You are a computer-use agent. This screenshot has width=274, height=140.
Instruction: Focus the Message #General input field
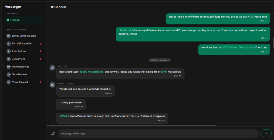158,133
